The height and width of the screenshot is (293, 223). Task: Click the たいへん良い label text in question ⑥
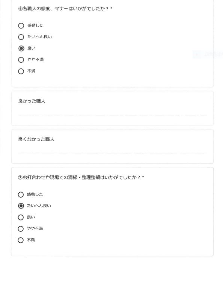tap(39, 37)
